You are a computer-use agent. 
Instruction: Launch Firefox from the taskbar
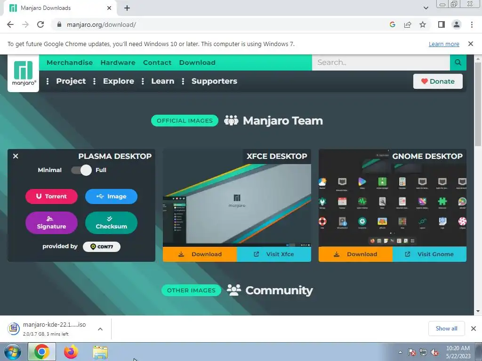point(71,352)
